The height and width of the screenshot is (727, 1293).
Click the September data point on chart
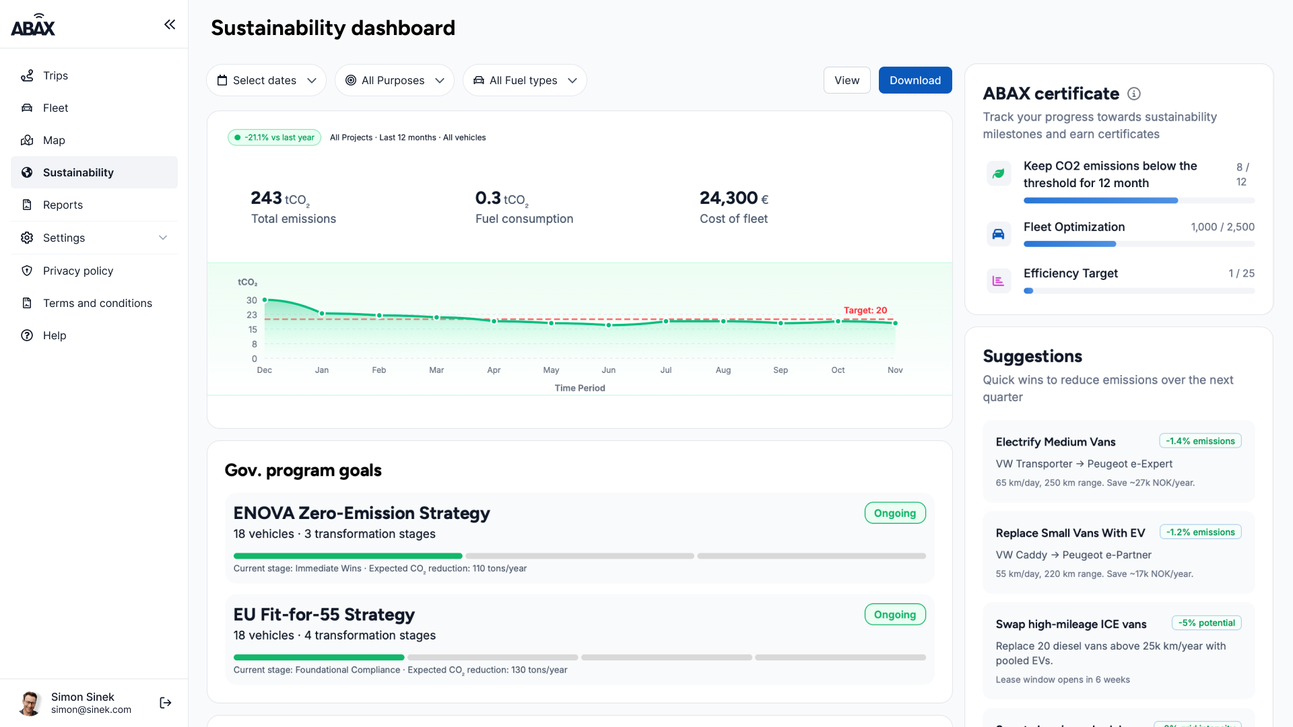pos(781,323)
